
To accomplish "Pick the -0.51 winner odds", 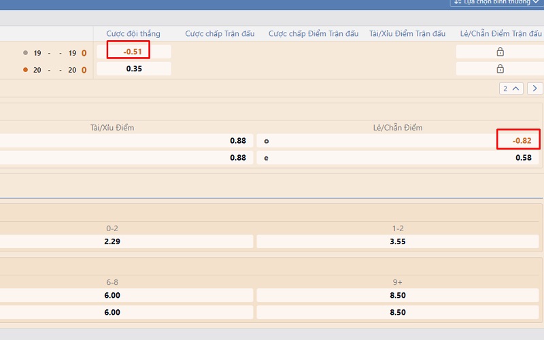I will (134, 52).
